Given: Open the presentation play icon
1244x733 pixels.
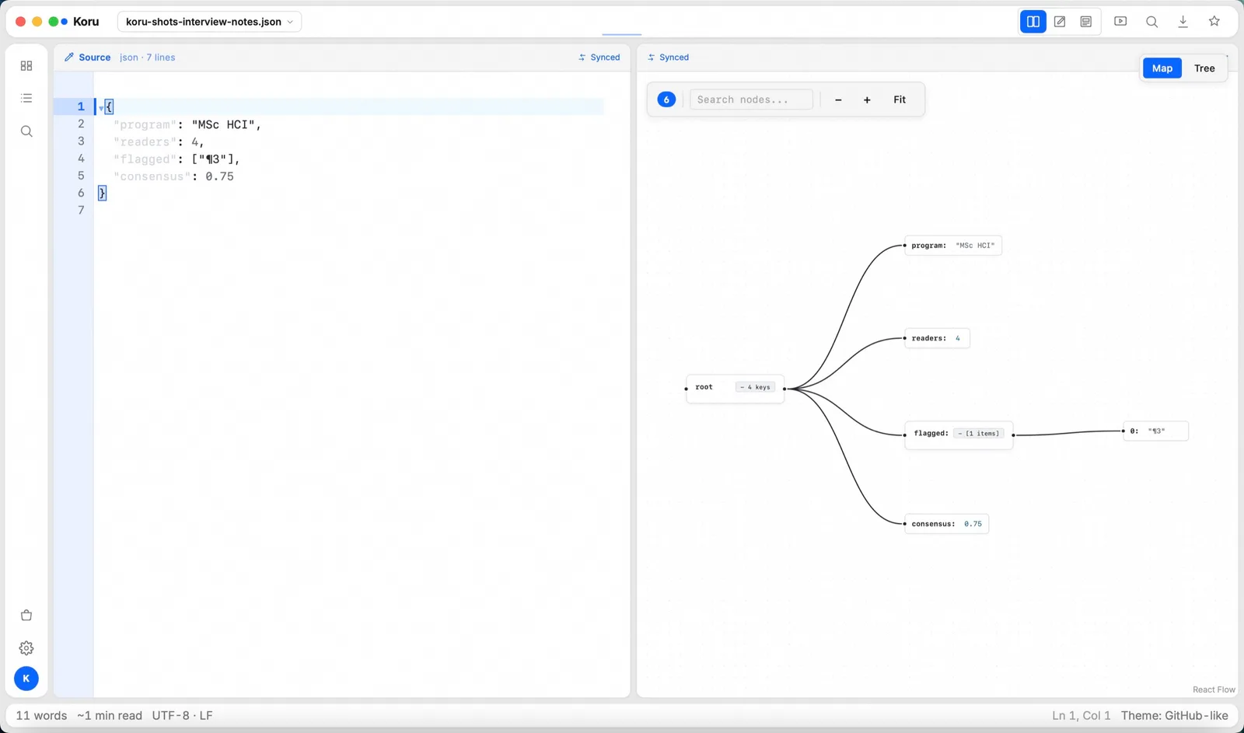Looking at the screenshot, I should pos(1120,22).
